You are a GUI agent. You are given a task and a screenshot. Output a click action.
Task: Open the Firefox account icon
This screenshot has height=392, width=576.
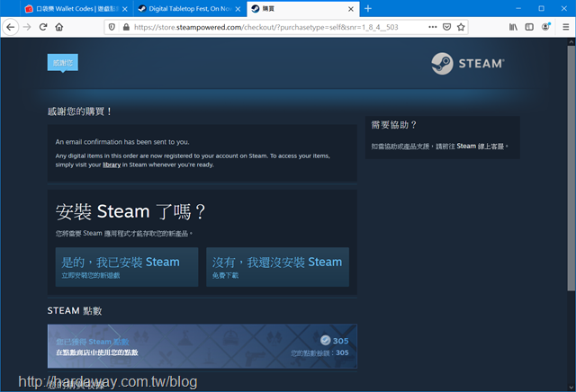[x=546, y=27]
